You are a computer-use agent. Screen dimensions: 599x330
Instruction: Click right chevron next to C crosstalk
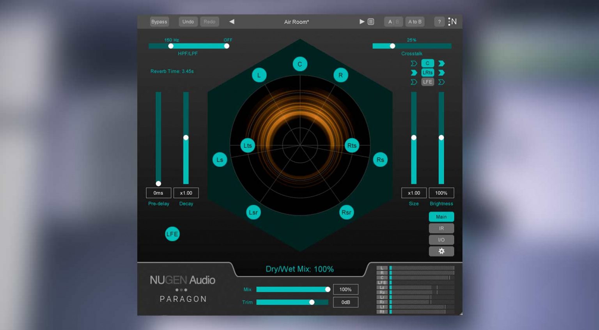441,63
